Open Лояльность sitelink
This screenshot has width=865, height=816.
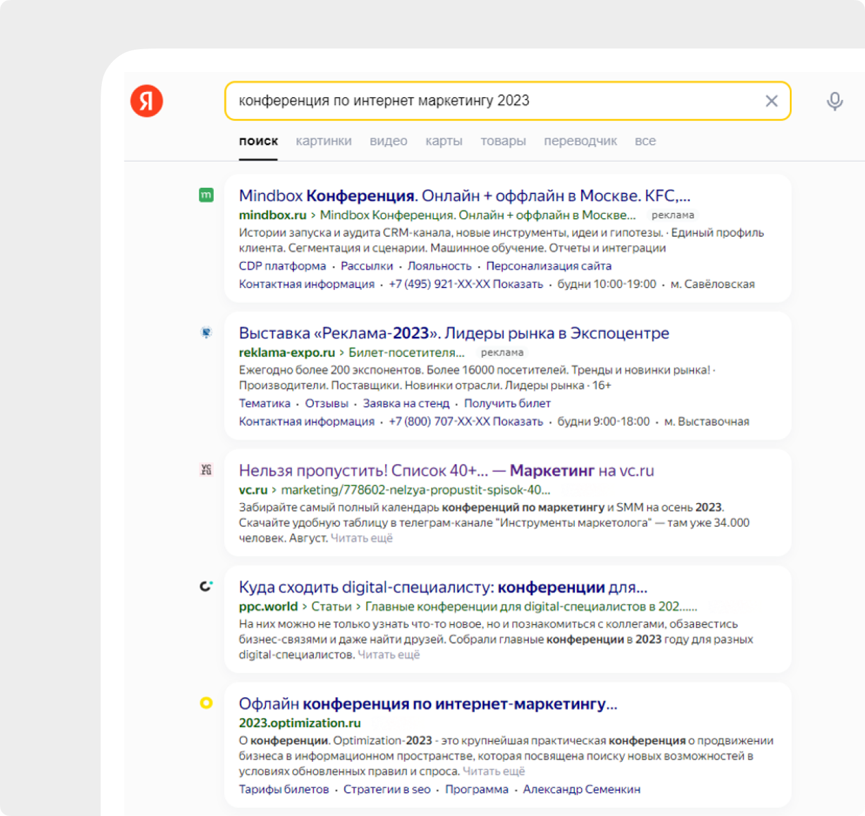click(x=439, y=266)
